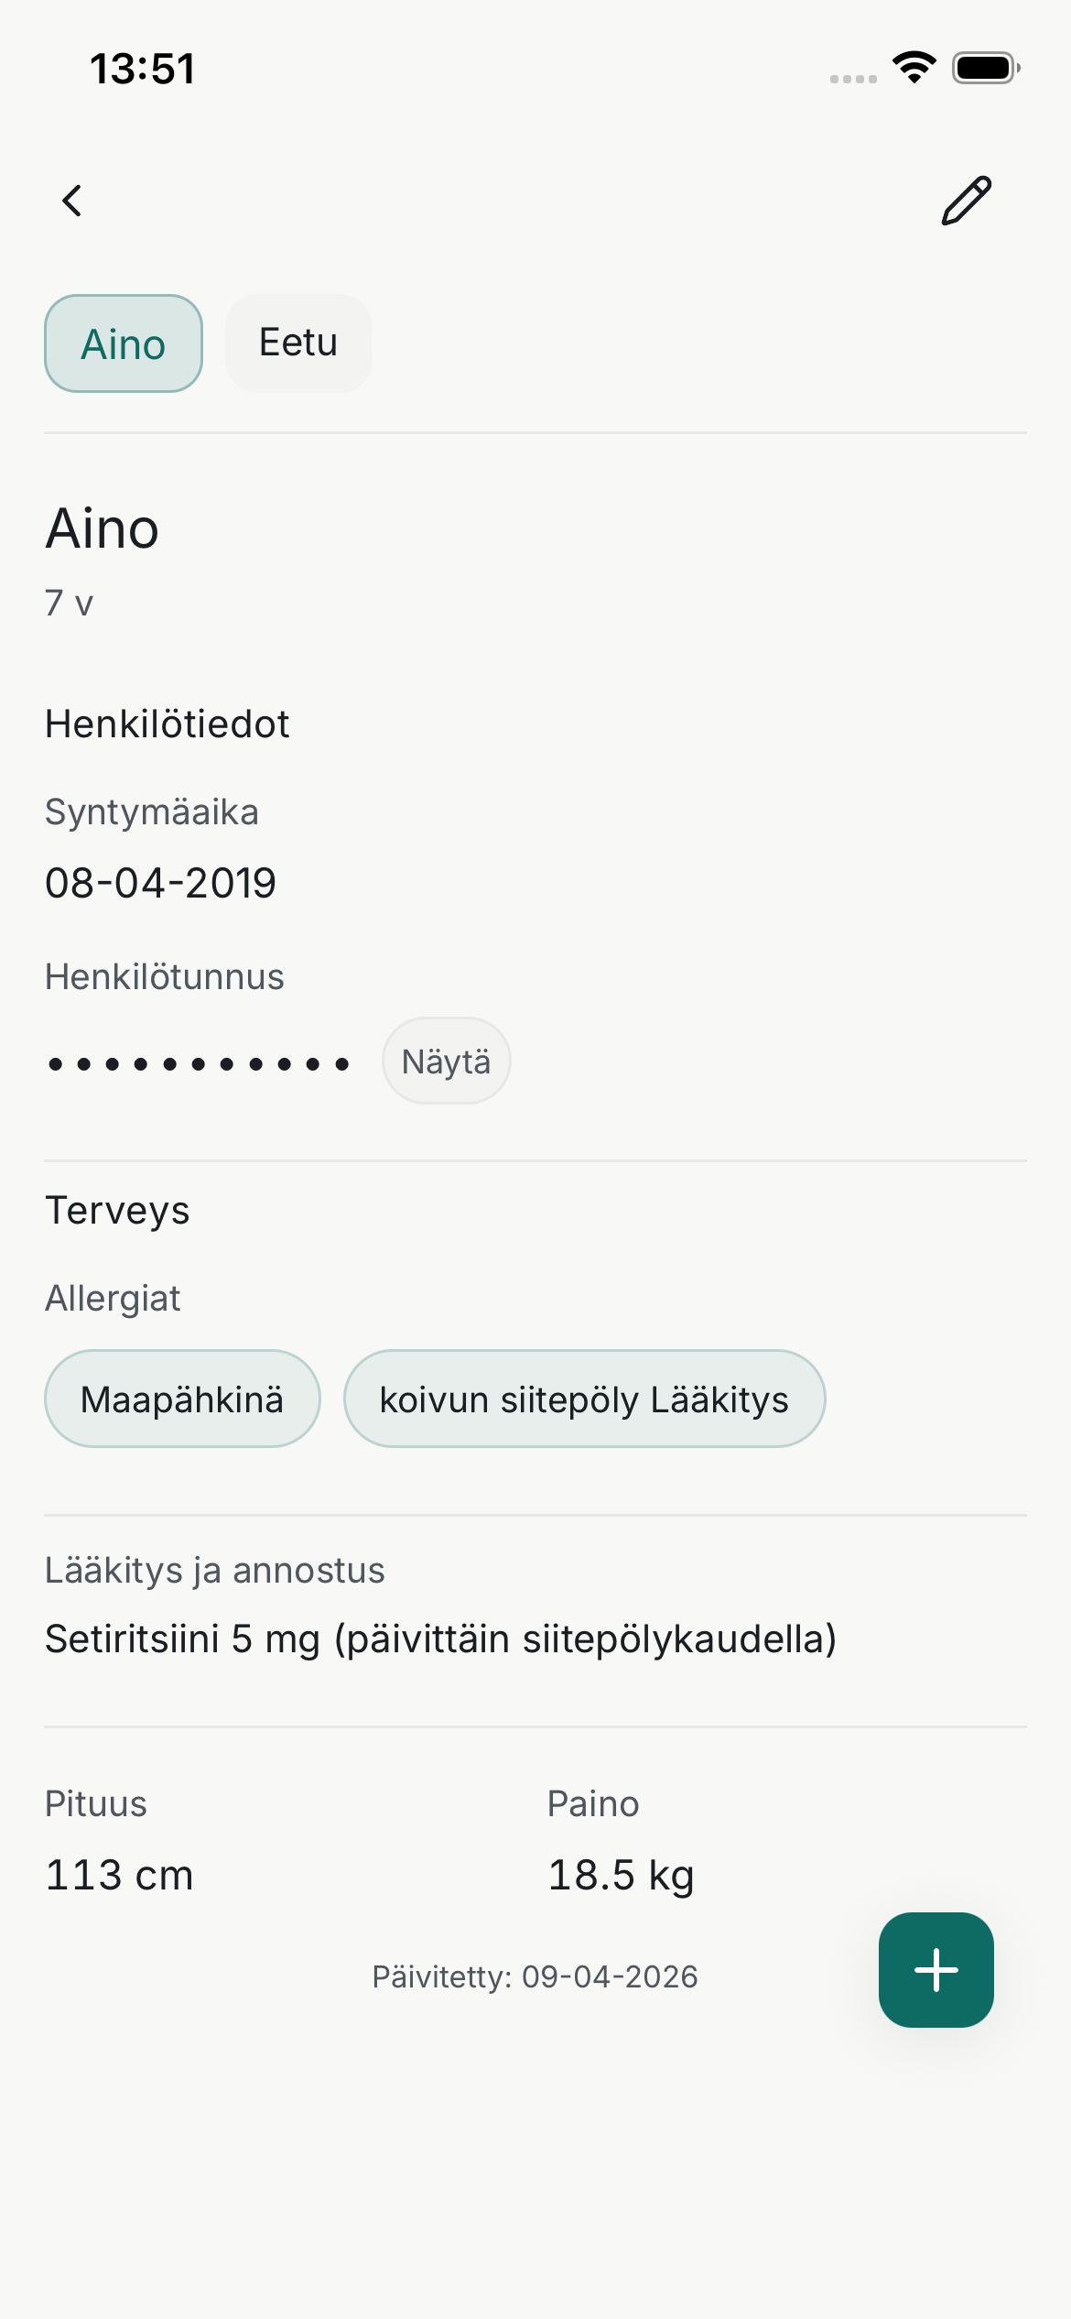The image size is (1071, 2319).
Task: Tap the Syntymäaika date value
Action: tap(160, 882)
